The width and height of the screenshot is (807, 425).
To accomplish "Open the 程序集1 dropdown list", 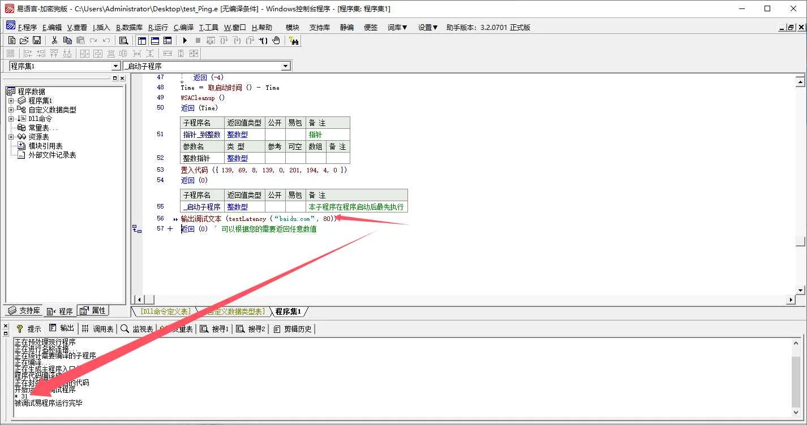I will 115,66.
